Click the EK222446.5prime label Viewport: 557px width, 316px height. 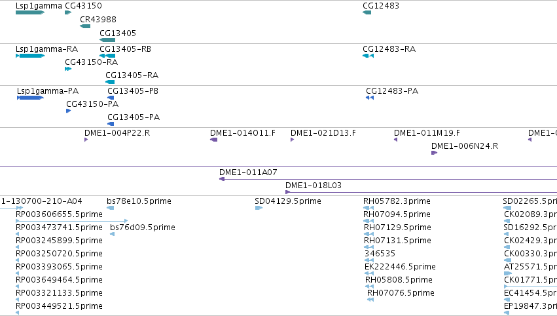(x=400, y=267)
